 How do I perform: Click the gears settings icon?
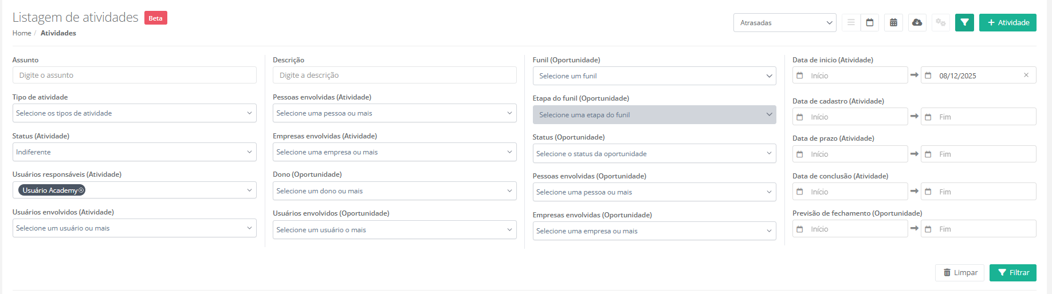pyautogui.click(x=940, y=23)
